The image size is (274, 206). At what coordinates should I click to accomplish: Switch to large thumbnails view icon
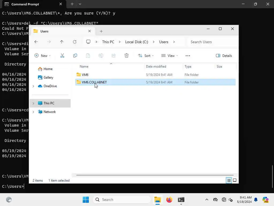(x=235, y=180)
